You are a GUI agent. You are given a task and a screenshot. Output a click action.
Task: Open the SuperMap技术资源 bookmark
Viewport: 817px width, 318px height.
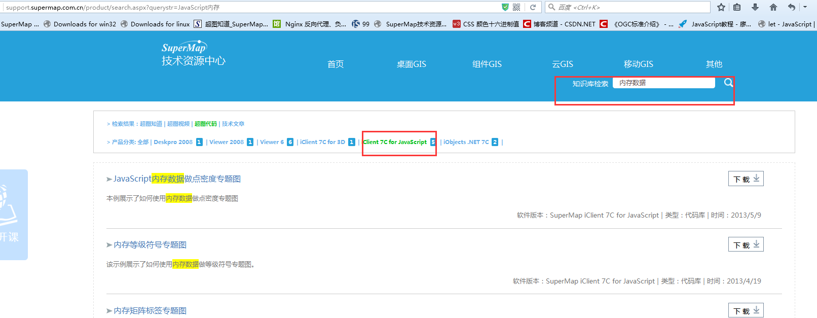[411, 24]
